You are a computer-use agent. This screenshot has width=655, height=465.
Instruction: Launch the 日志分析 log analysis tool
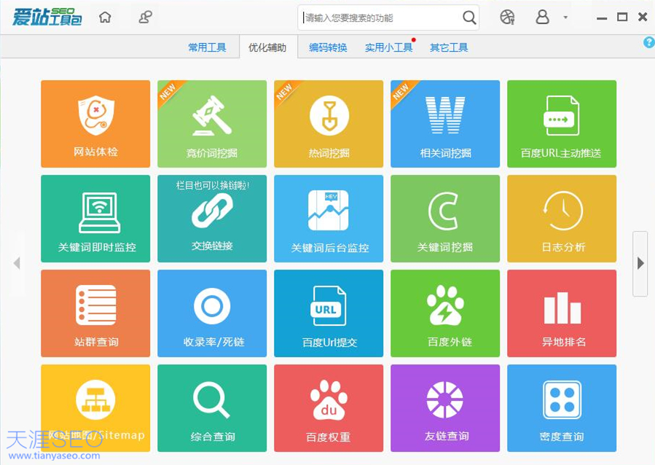561,219
